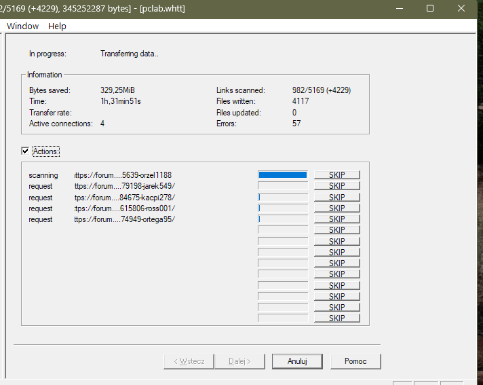Click the 'Errors:' label
The height and width of the screenshot is (385, 483).
point(227,124)
